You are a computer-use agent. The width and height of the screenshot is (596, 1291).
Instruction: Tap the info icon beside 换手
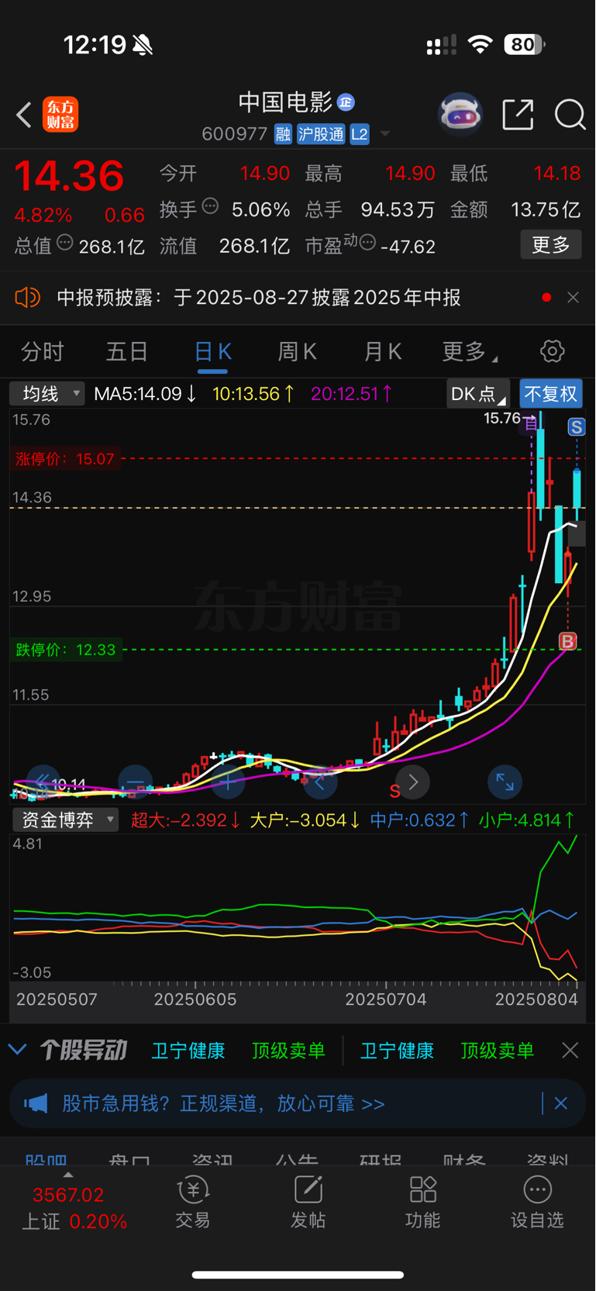point(210,206)
